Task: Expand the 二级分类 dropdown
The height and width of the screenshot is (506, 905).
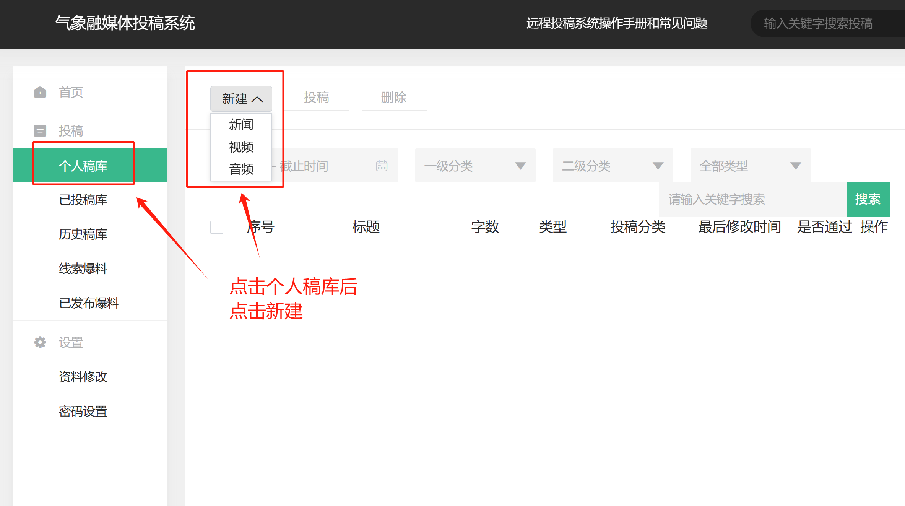Action: [x=613, y=166]
